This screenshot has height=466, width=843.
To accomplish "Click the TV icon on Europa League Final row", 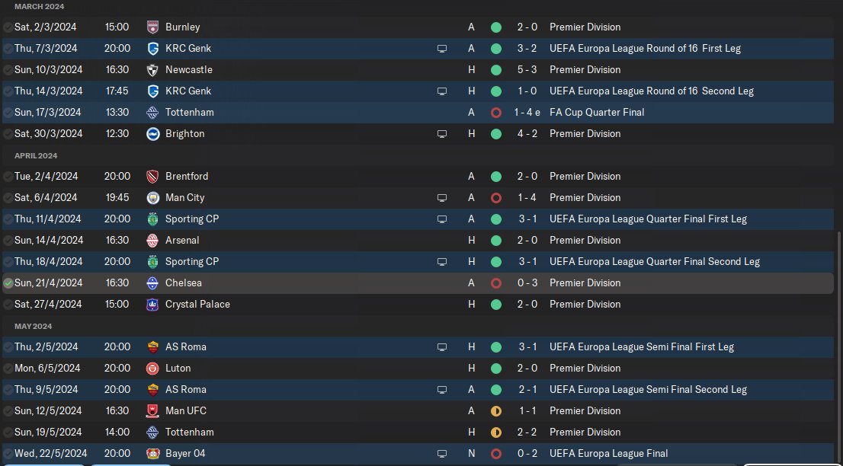I will [x=442, y=454].
